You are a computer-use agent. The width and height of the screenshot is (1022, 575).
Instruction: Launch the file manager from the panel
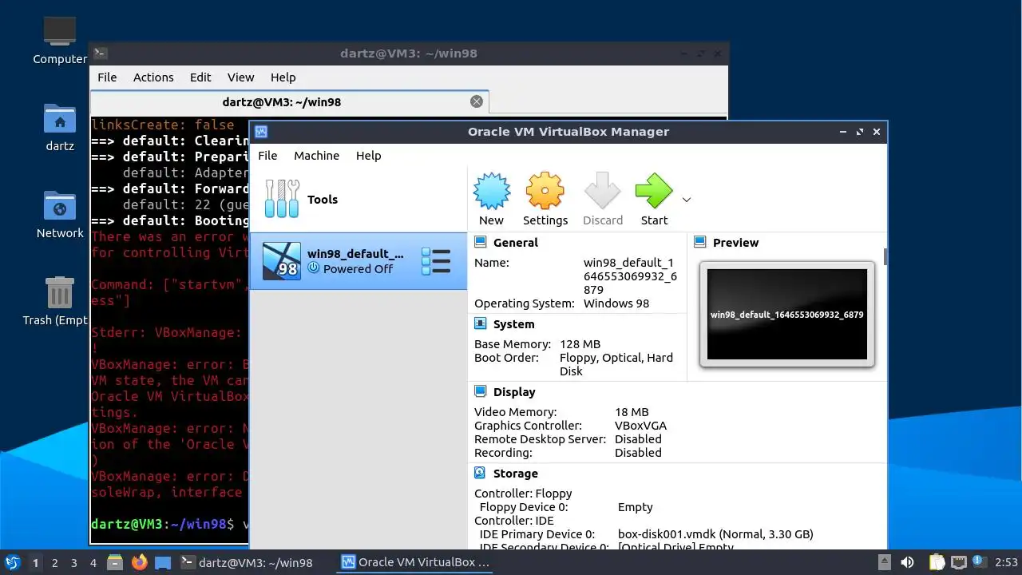[114, 562]
